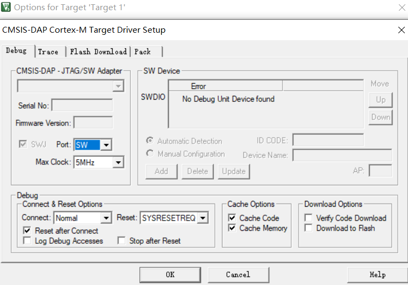Uncheck the Cache Code option
The width and height of the screenshot is (408, 285).
pyautogui.click(x=232, y=218)
